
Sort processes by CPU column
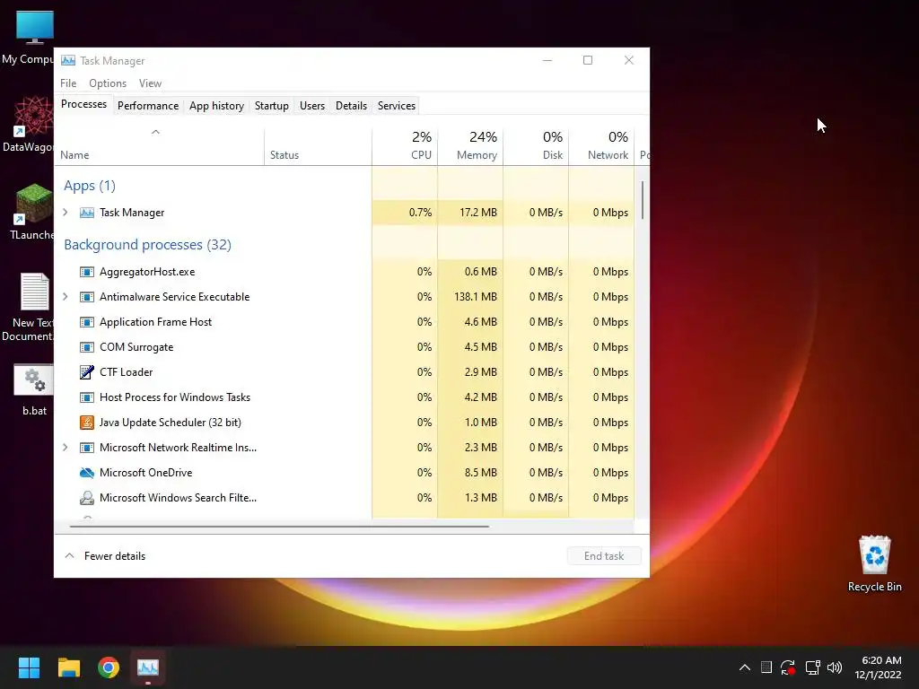click(405, 146)
